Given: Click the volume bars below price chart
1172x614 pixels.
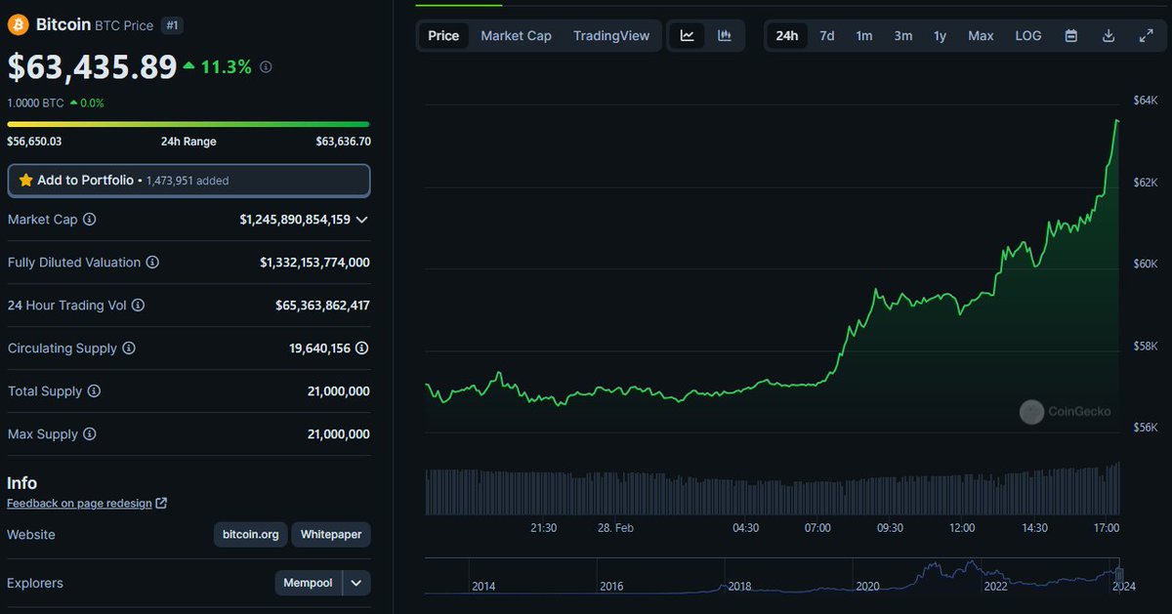Looking at the screenshot, I should [x=773, y=490].
